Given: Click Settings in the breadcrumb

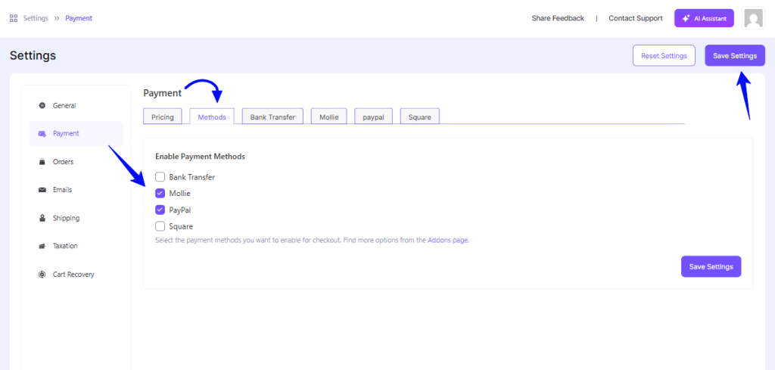Looking at the screenshot, I should click(36, 18).
